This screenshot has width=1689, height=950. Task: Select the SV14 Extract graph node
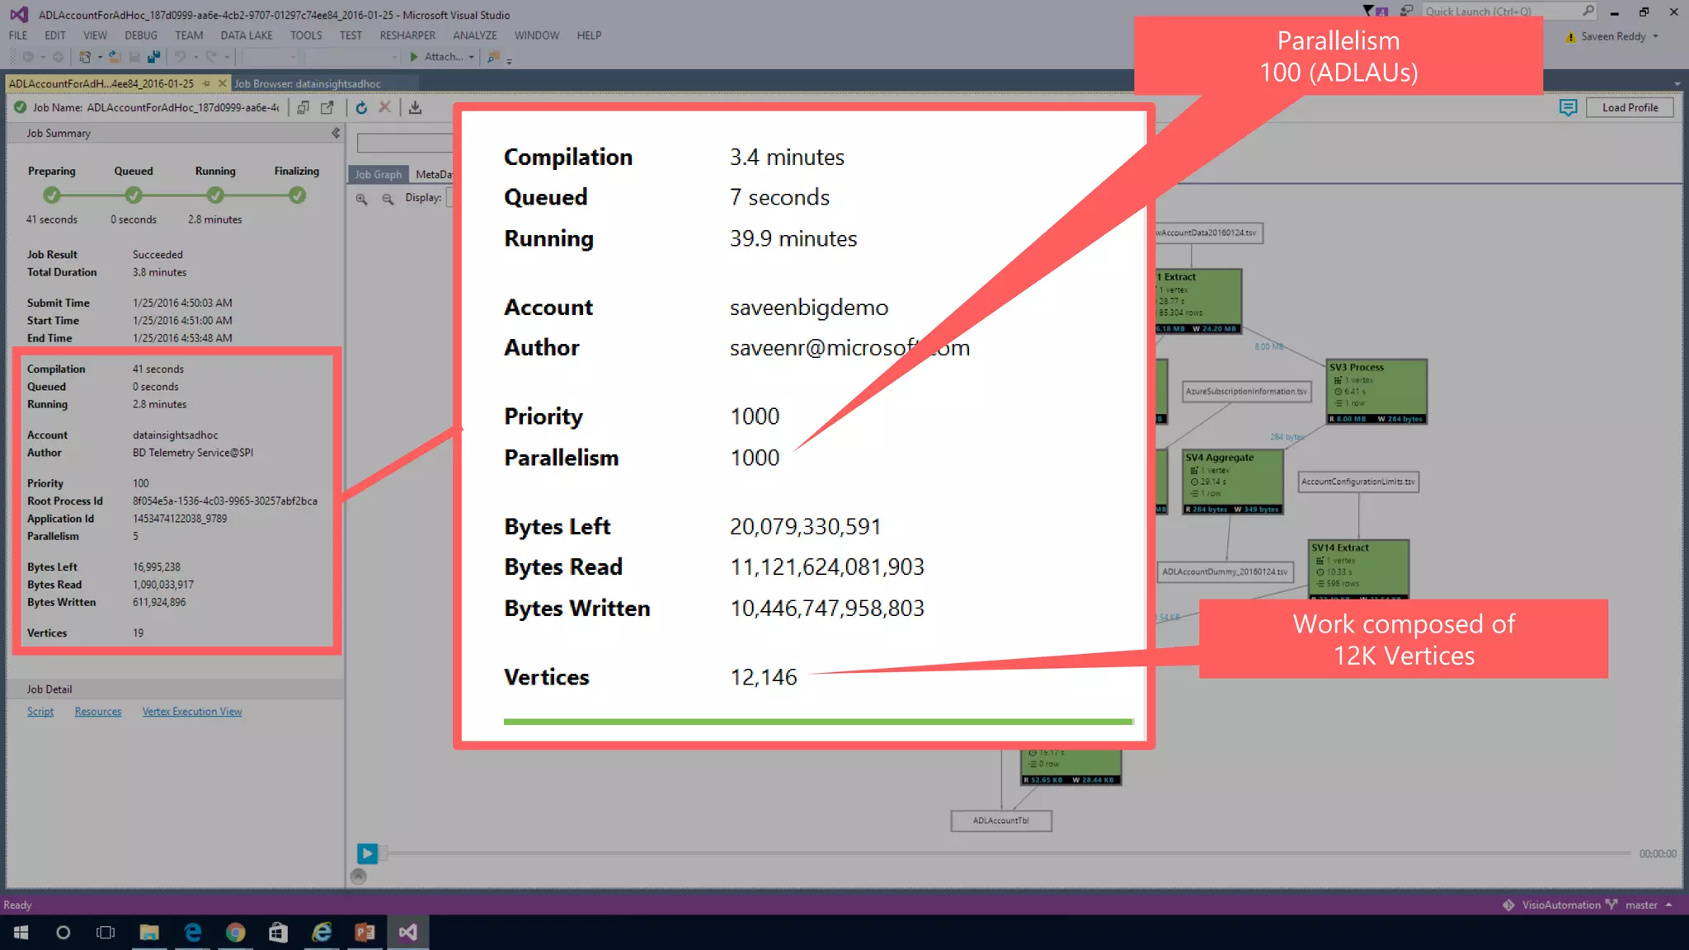[x=1358, y=570]
